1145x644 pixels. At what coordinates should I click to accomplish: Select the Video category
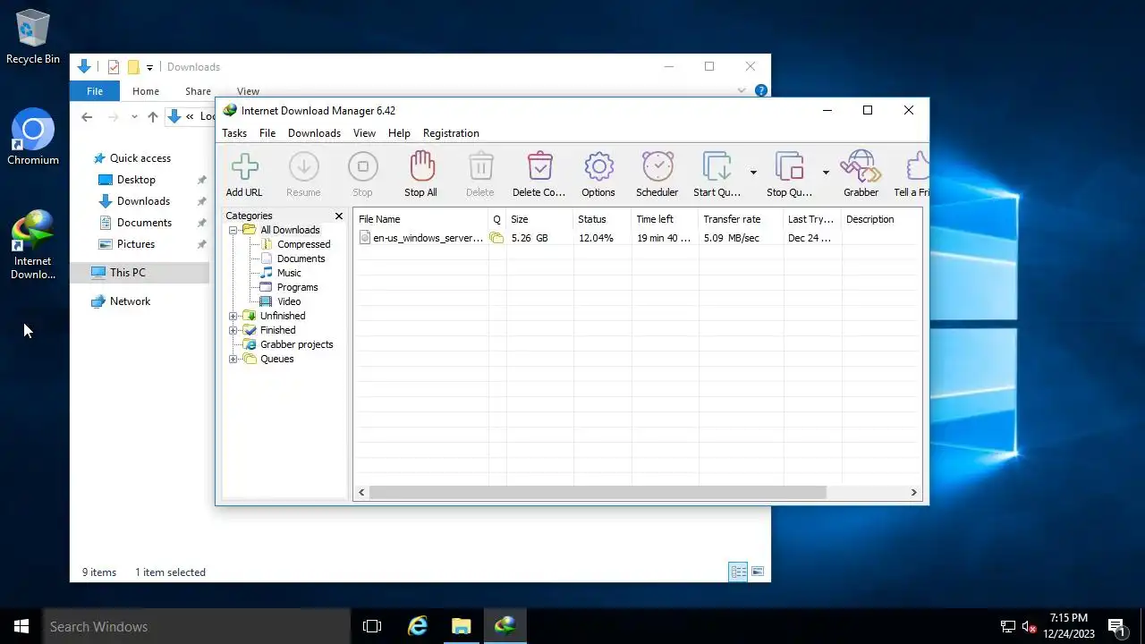tap(289, 301)
